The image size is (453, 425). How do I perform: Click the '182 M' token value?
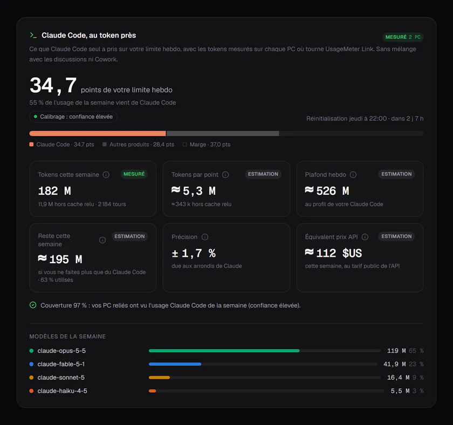point(54,191)
